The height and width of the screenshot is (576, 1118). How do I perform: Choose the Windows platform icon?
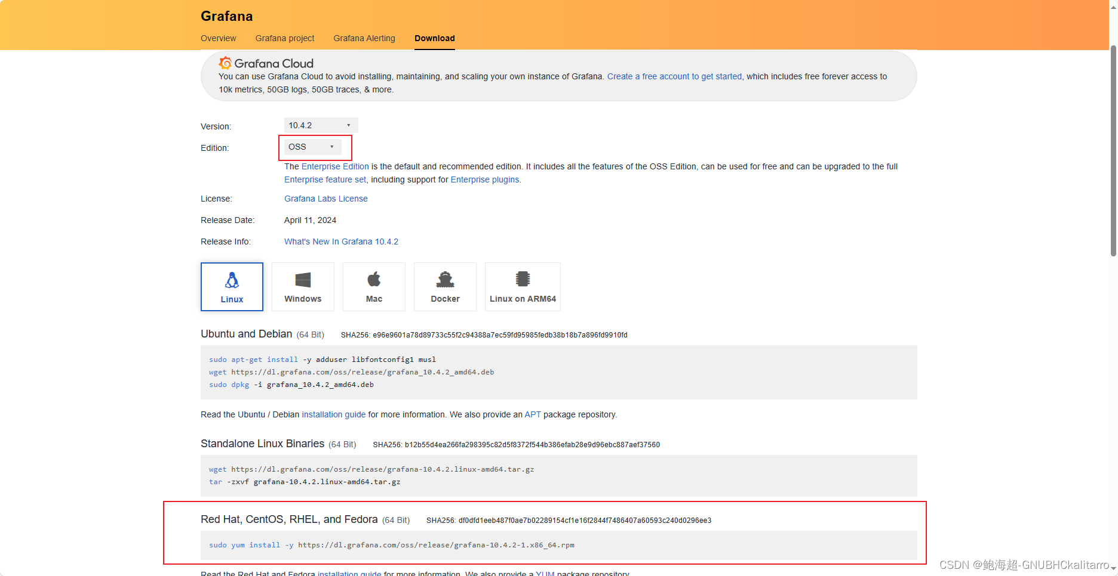[303, 280]
